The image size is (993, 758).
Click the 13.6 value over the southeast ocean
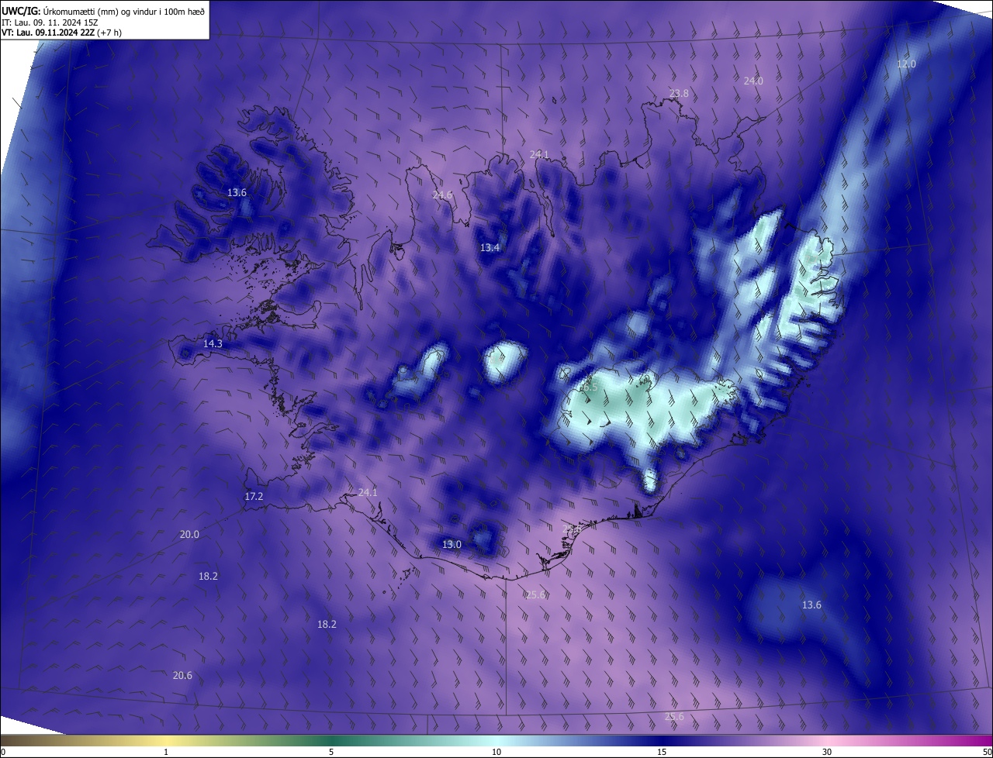[x=811, y=605]
